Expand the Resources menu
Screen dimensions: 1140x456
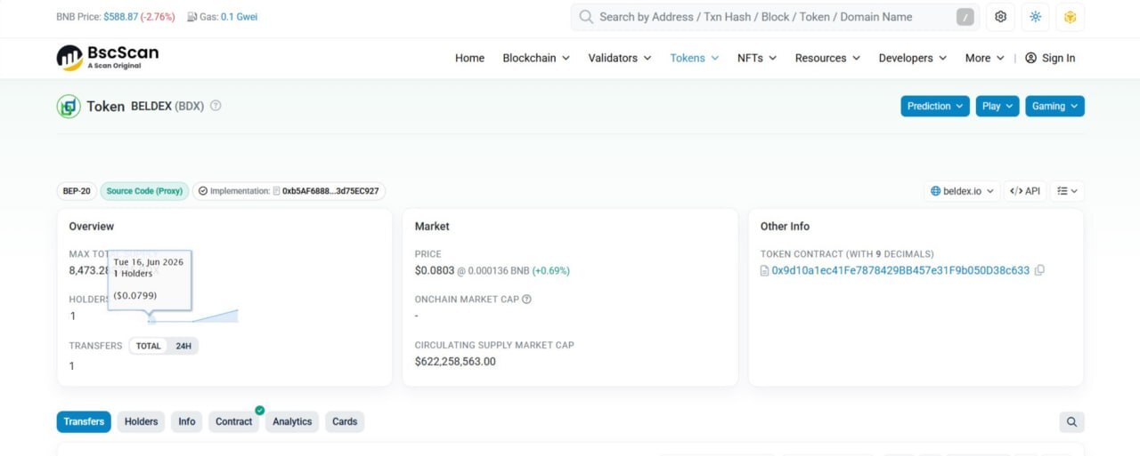tap(827, 58)
